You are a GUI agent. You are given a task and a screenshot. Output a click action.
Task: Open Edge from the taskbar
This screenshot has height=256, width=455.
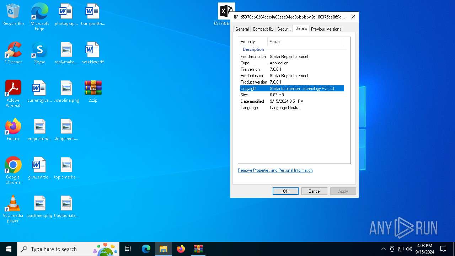[146, 249]
